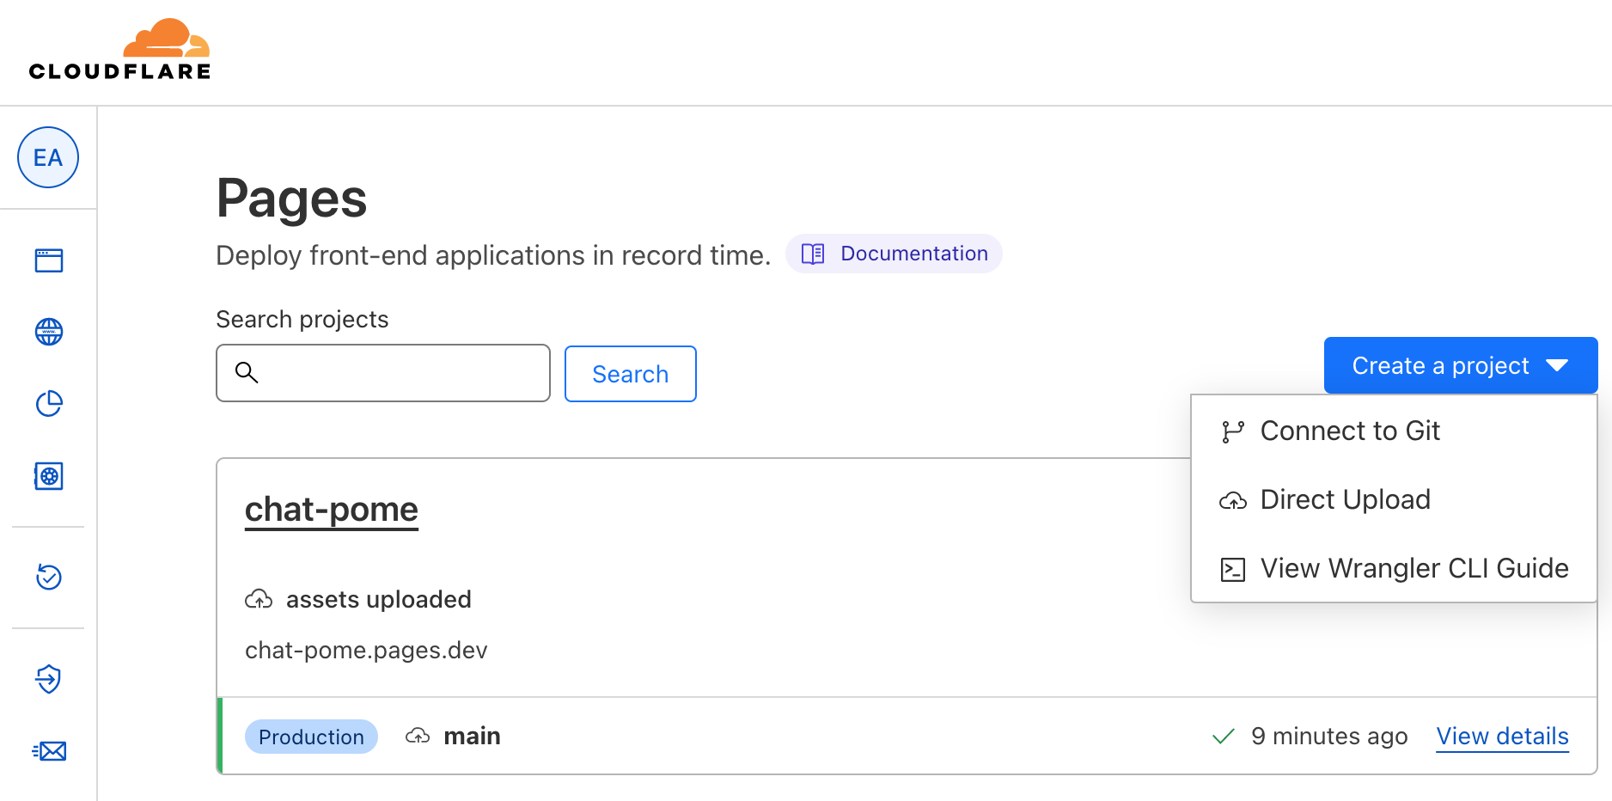
Task: Click the Cloudflare logo
Action: click(x=119, y=50)
